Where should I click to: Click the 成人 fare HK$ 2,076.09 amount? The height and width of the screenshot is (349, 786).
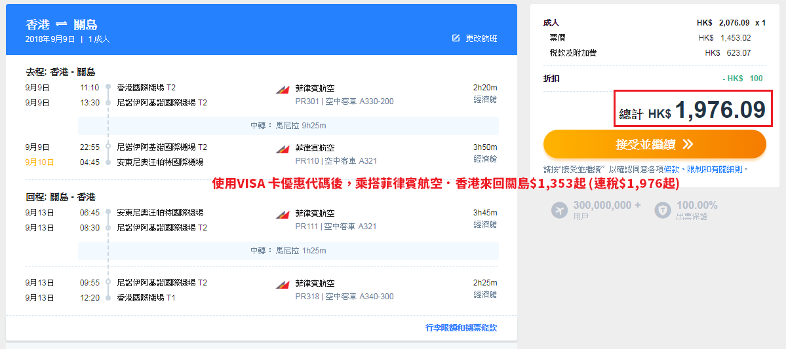click(723, 22)
